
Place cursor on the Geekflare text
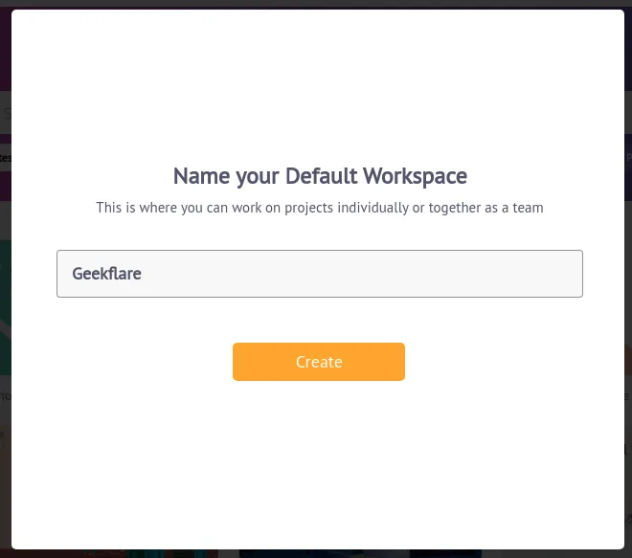click(x=107, y=274)
